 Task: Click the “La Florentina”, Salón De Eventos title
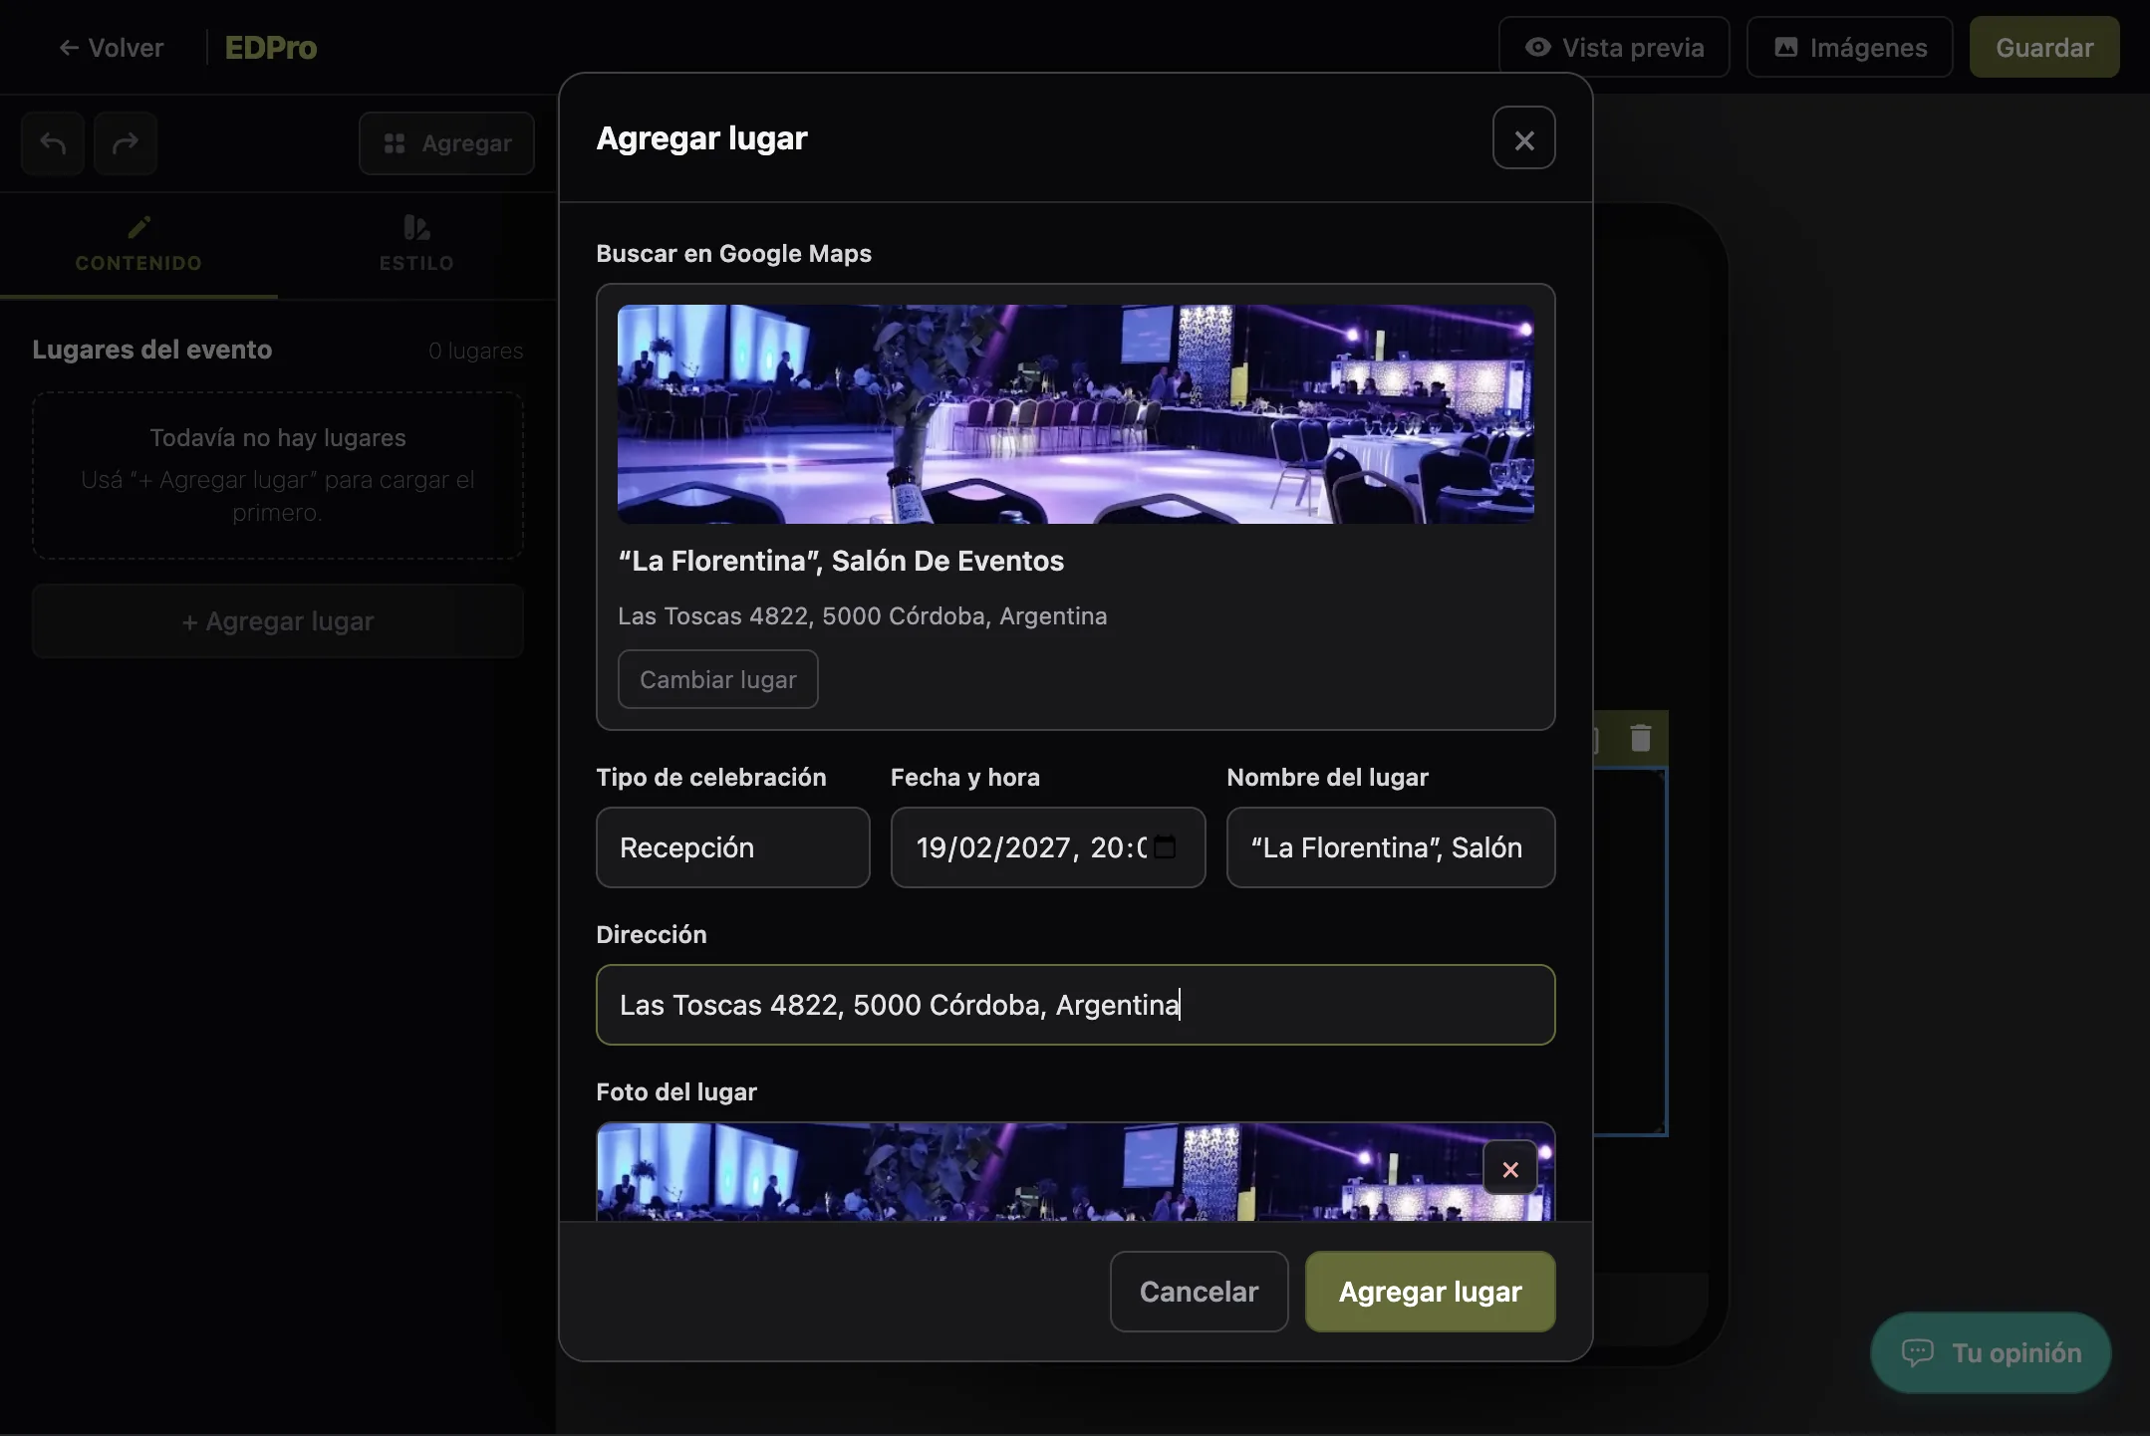[841, 561]
